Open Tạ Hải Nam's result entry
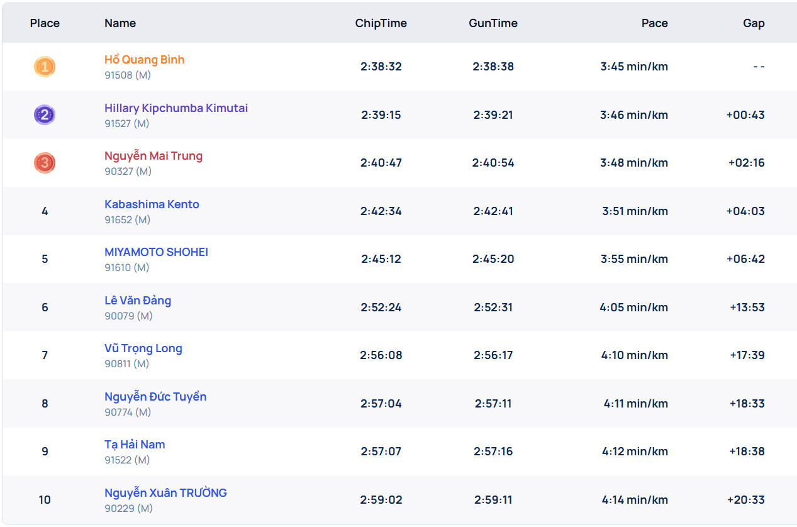The height and width of the screenshot is (527, 797). pos(135,445)
